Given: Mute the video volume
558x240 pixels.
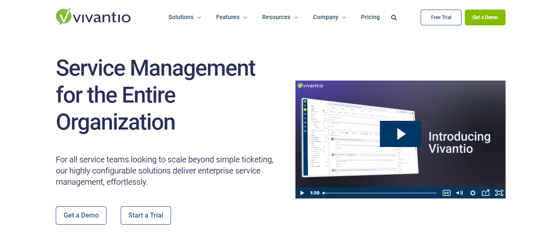Looking at the screenshot, I should [459, 193].
